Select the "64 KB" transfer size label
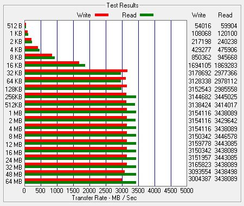The image size is (244, 206). (x=14, y=81)
